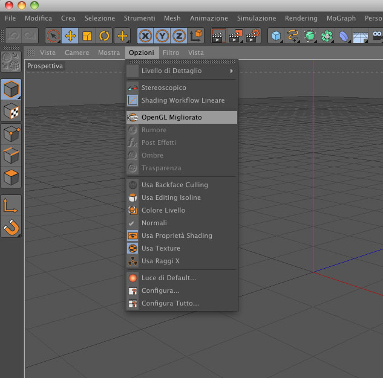
Task: Click the Prospettiva viewport label
Action: point(45,66)
